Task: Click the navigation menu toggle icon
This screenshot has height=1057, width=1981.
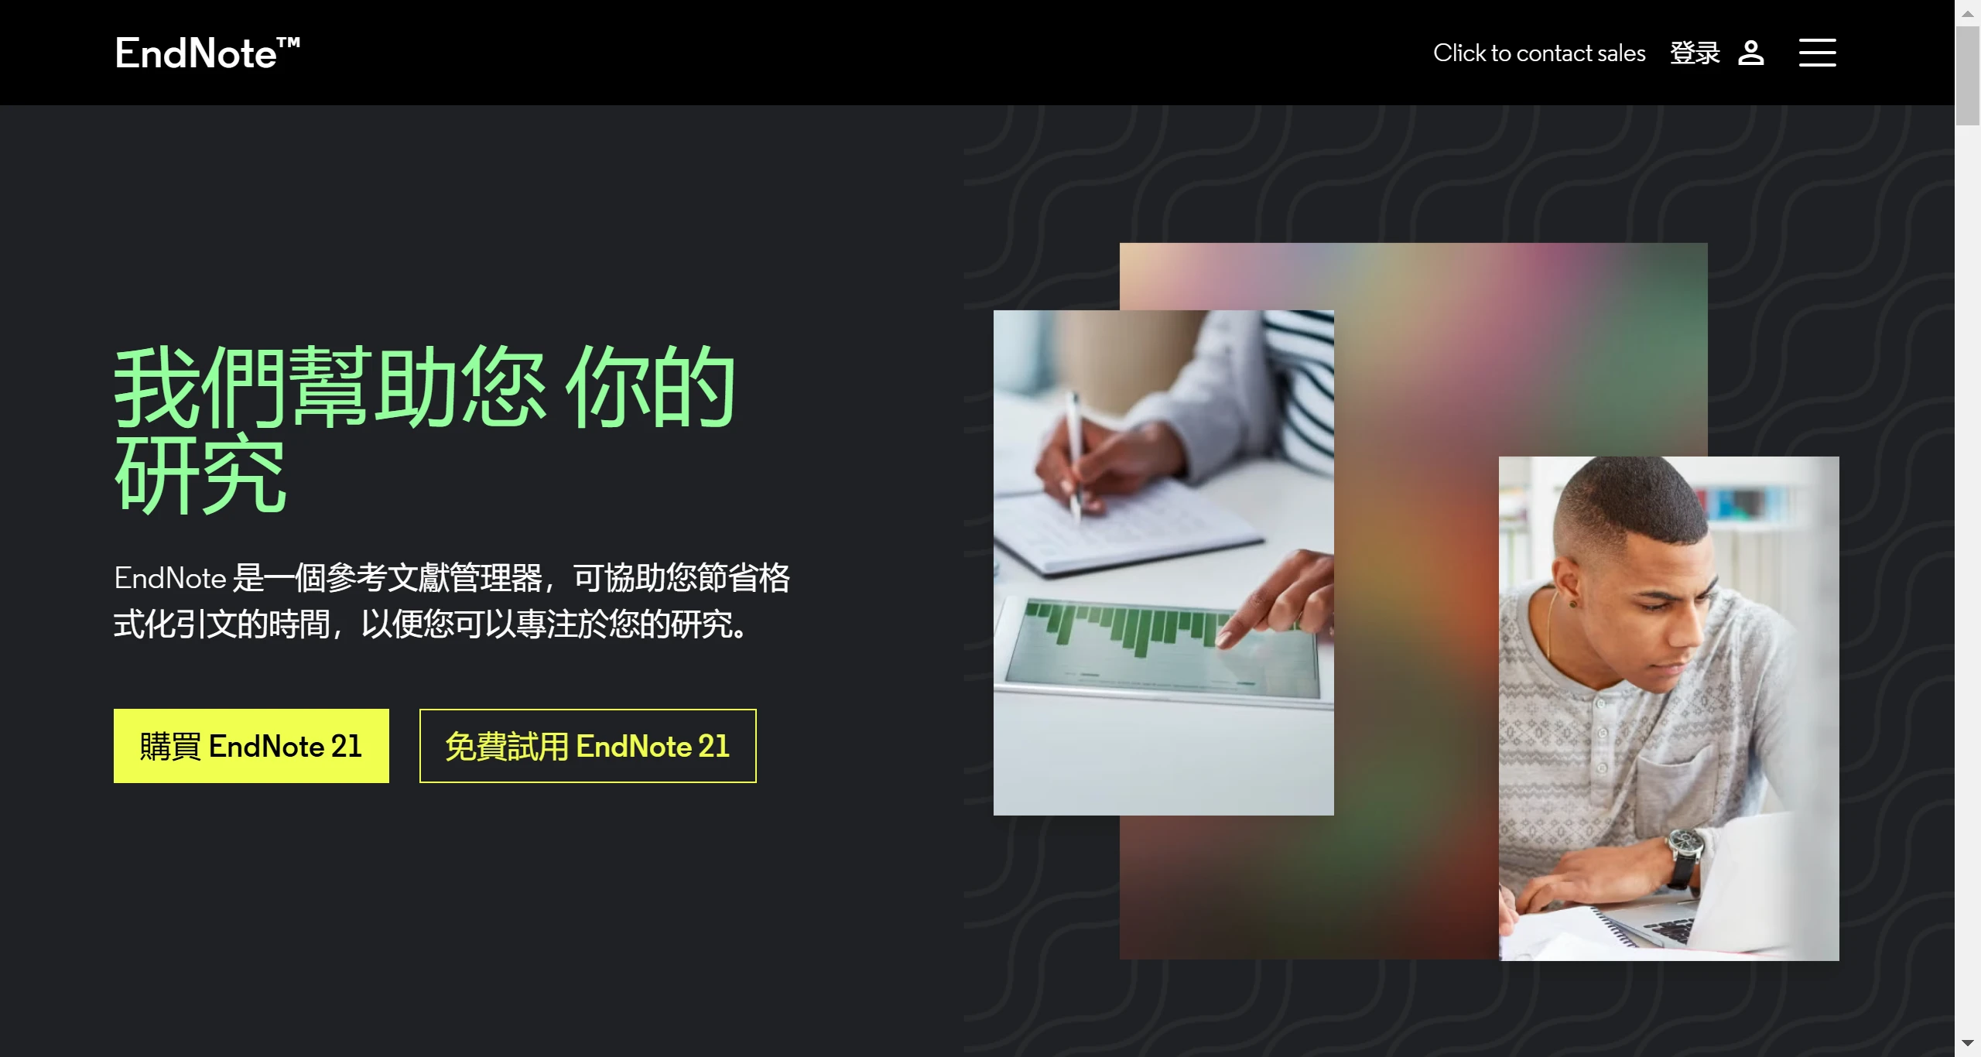Action: point(1822,53)
